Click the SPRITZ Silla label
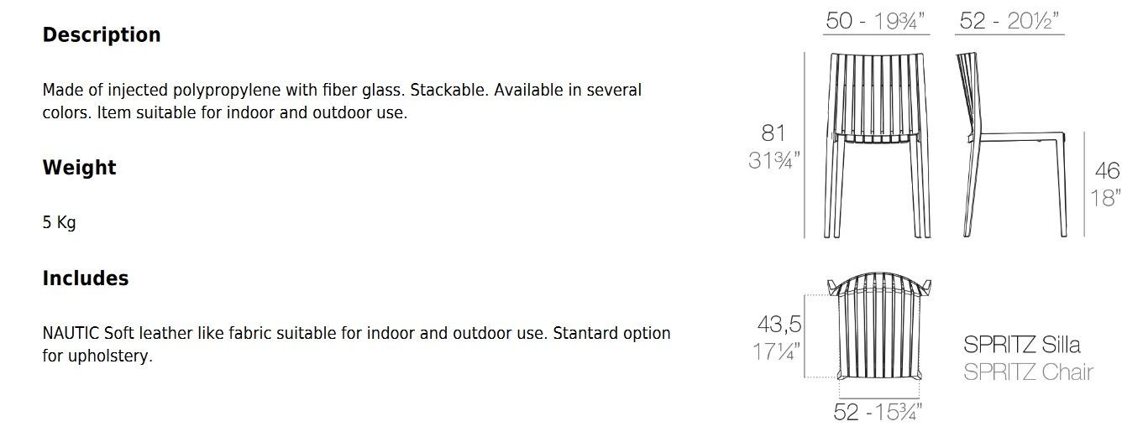This screenshot has height=442, width=1143. coord(1022,344)
